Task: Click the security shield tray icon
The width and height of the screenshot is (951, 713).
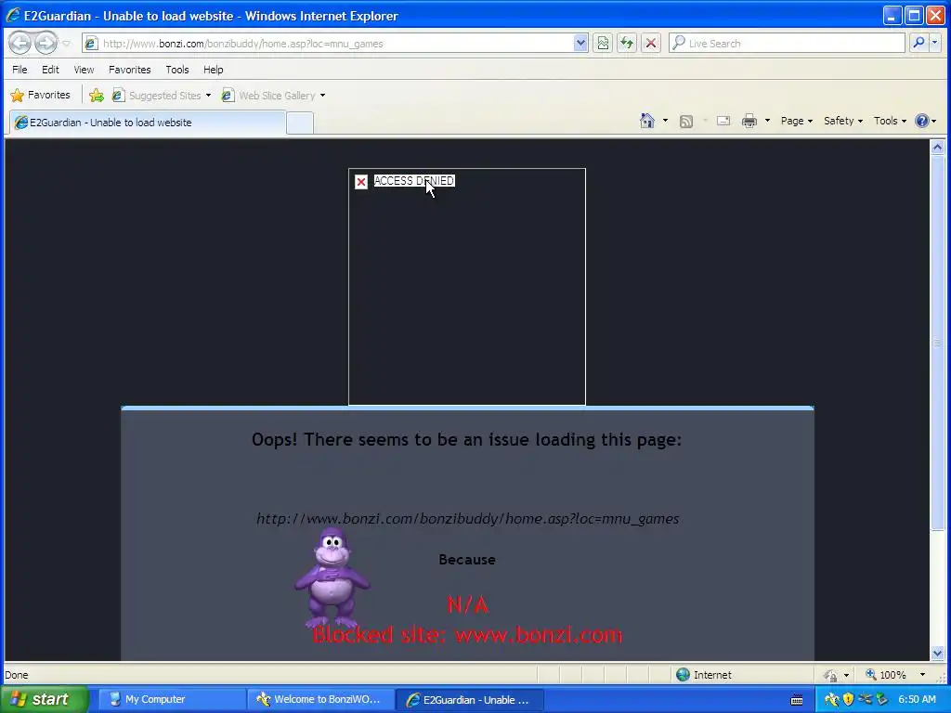Action: pos(848,699)
